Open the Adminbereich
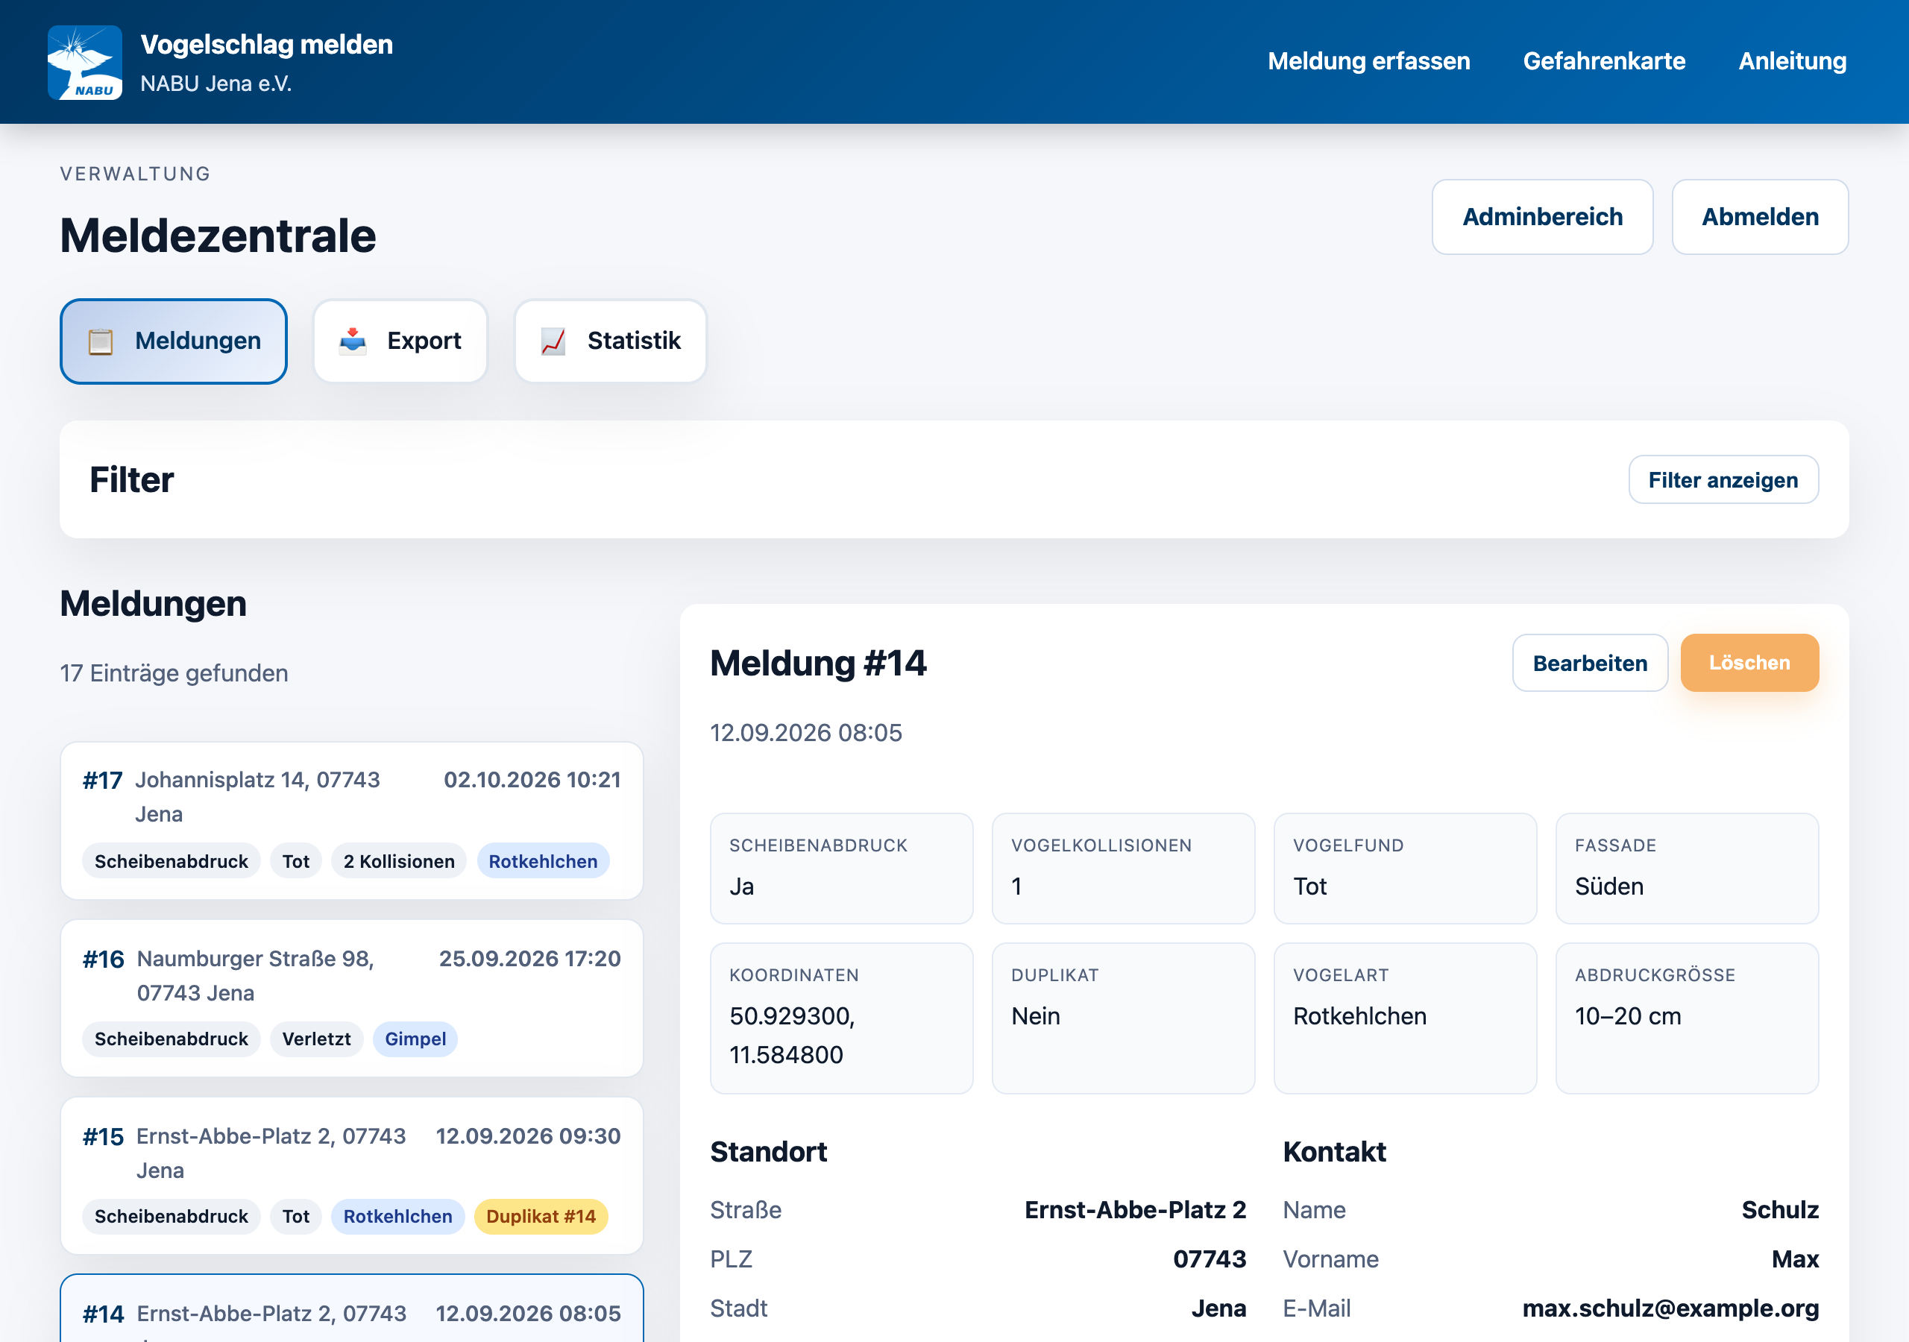Image resolution: width=1909 pixels, height=1342 pixels. click(x=1542, y=217)
